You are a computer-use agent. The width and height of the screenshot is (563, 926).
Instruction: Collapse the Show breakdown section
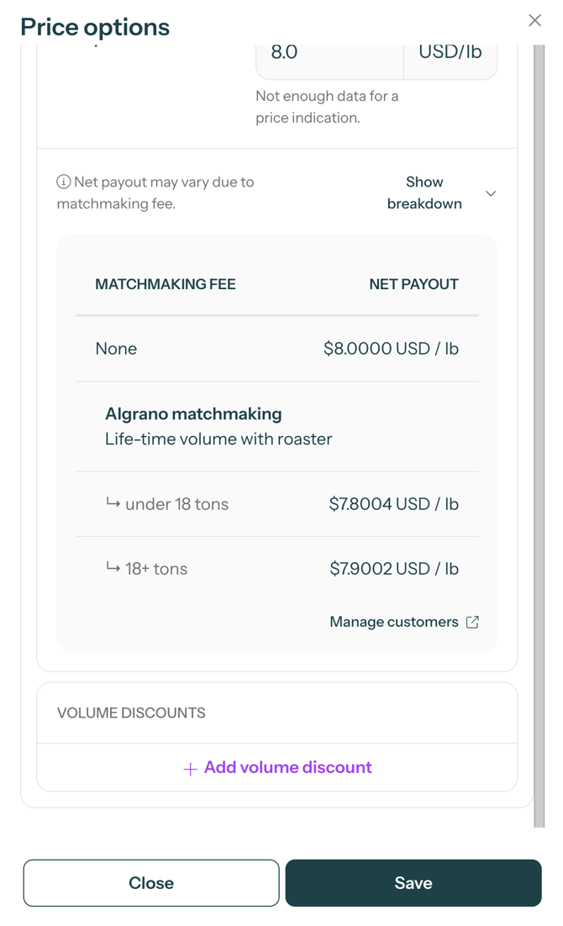click(424, 193)
